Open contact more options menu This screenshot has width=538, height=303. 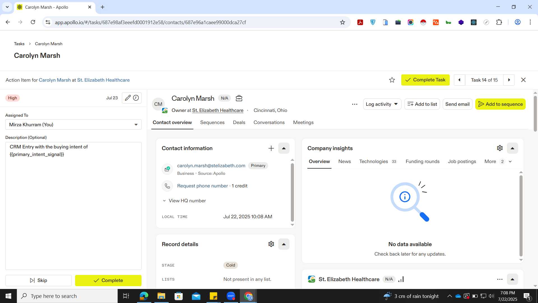(x=354, y=104)
